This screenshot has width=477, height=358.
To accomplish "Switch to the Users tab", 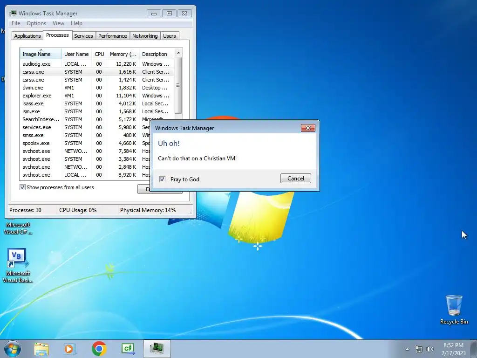I will pyautogui.click(x=170, y=36).
